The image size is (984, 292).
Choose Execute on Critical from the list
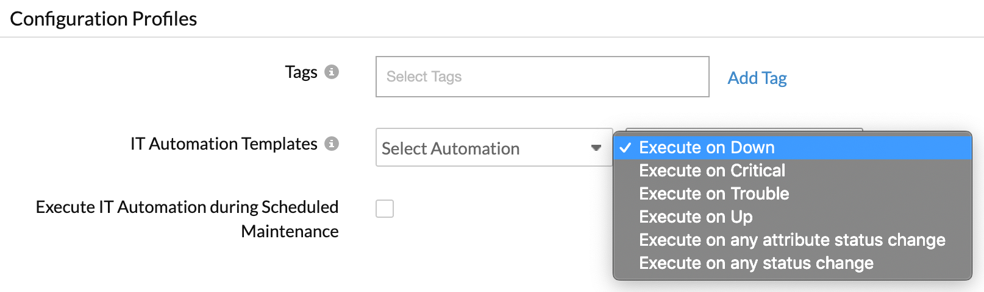click(711, 170)
